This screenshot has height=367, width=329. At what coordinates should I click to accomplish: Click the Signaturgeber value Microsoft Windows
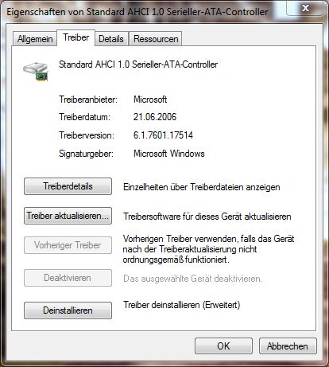[x=169, y=154]
